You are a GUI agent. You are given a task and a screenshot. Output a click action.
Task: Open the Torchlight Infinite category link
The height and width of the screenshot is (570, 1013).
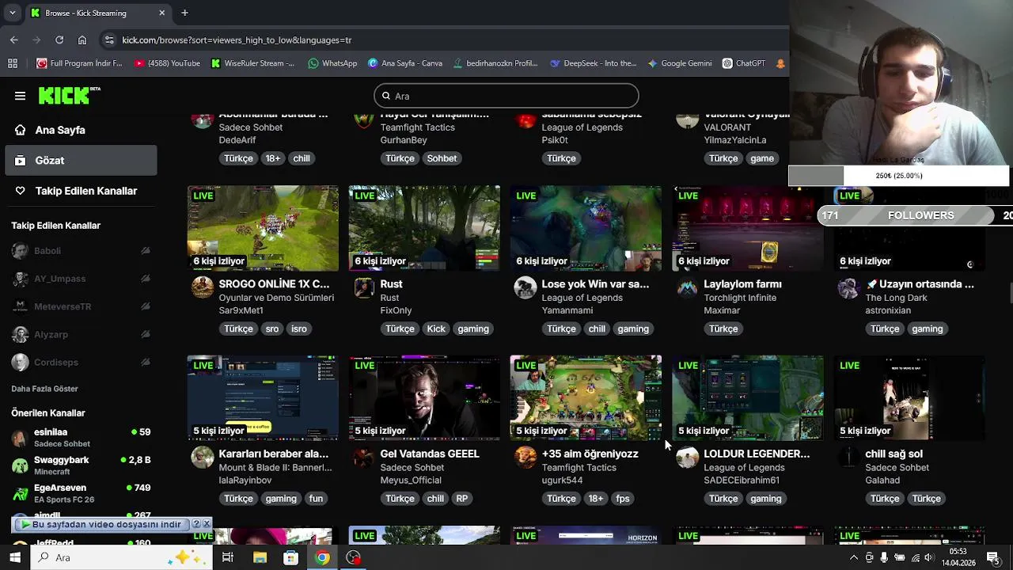740,298
